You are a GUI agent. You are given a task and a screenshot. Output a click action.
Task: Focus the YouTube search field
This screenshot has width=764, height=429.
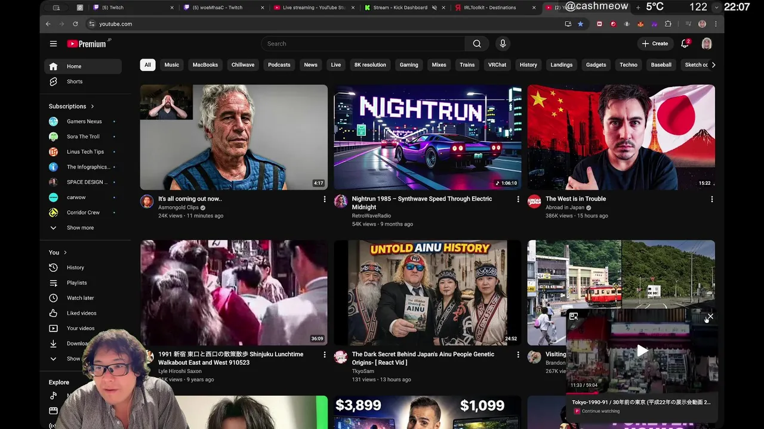click(363, 43)
